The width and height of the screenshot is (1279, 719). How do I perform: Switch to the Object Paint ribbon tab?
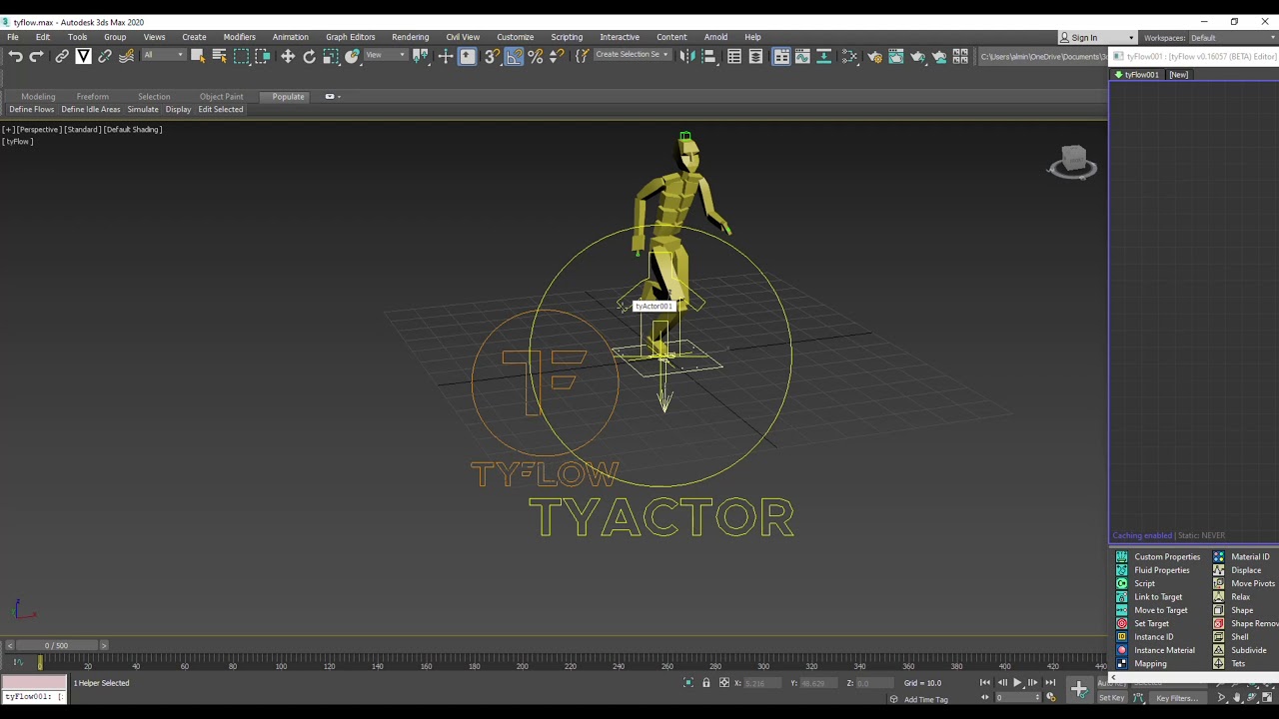[221, 97]
